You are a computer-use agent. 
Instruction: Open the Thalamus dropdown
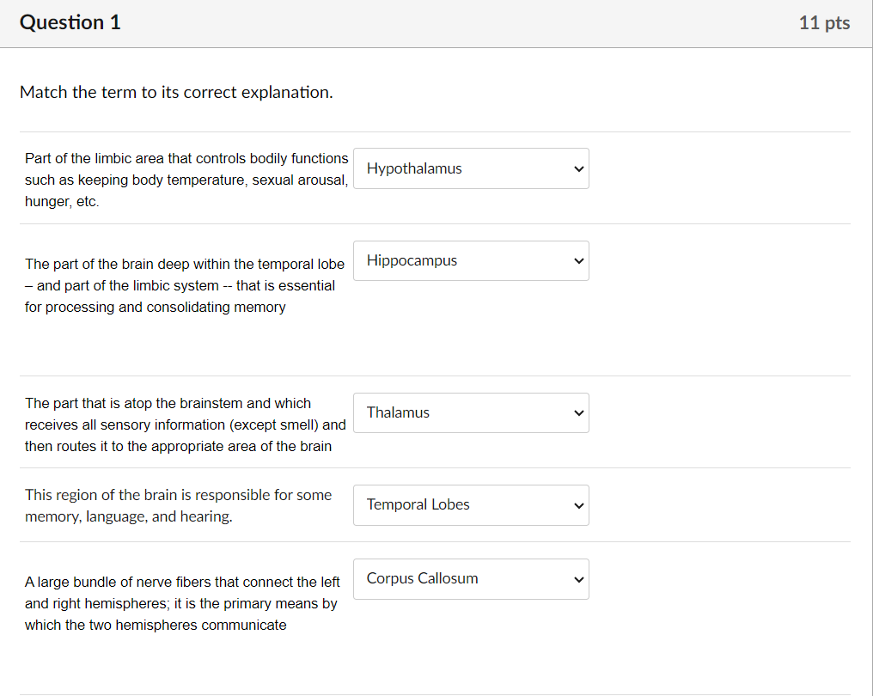pos(471,412)
